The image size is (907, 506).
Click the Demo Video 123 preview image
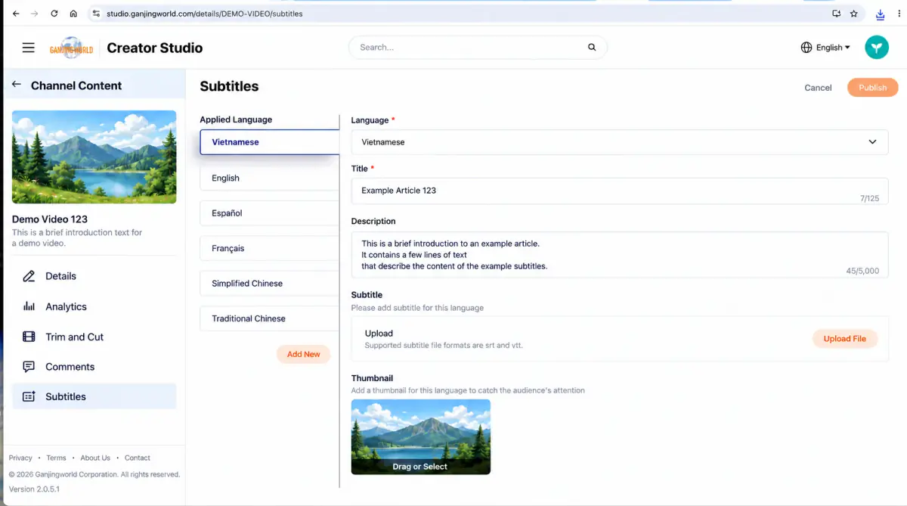click(x=94, y=157)
